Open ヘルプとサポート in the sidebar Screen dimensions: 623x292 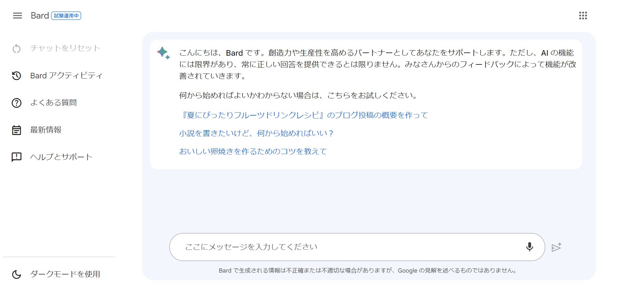click(61, 157)
